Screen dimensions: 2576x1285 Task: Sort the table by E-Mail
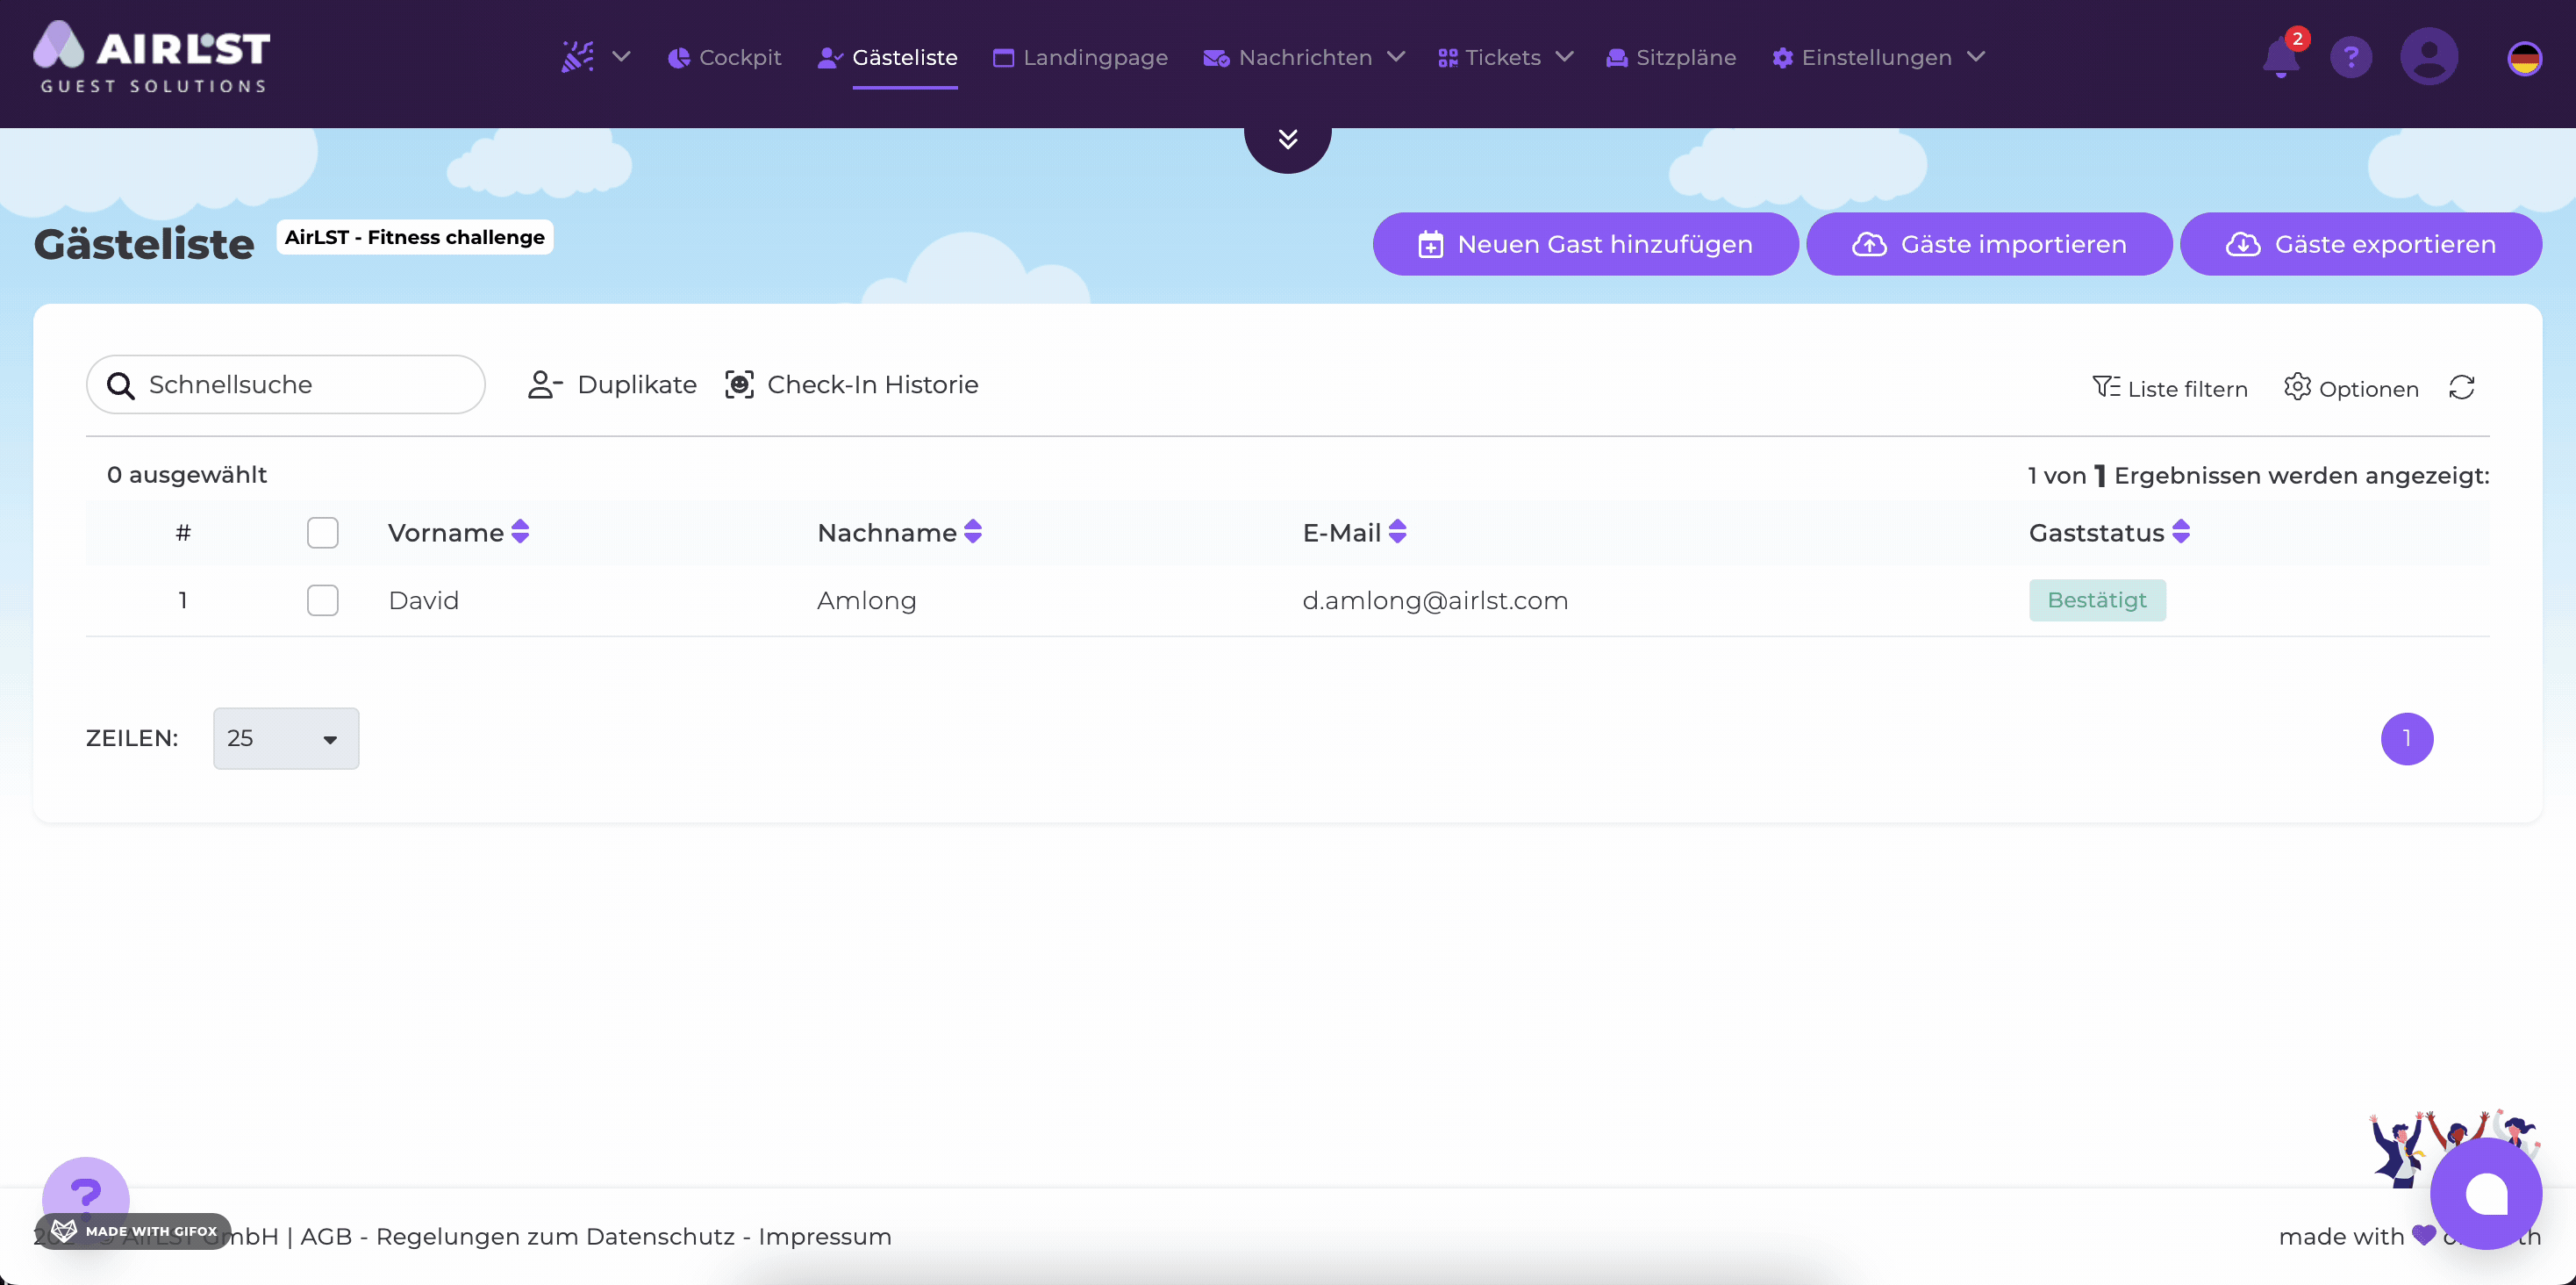point(1397,531)
